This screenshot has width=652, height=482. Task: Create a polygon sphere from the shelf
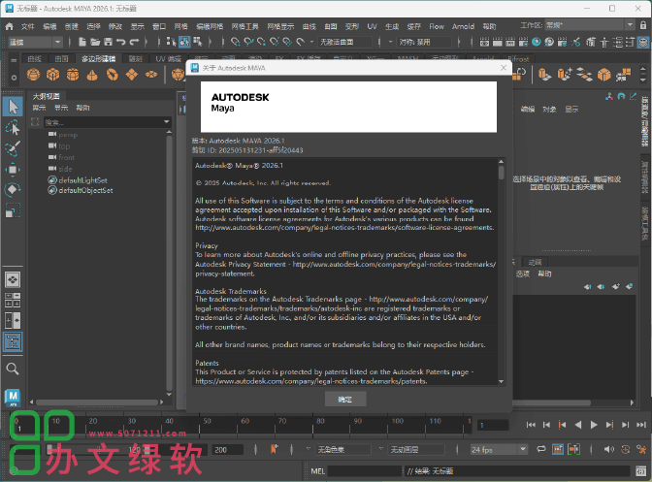[x=33, y=75]
